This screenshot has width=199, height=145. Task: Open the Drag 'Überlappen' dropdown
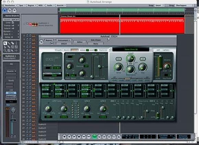[x=184, y=5]
